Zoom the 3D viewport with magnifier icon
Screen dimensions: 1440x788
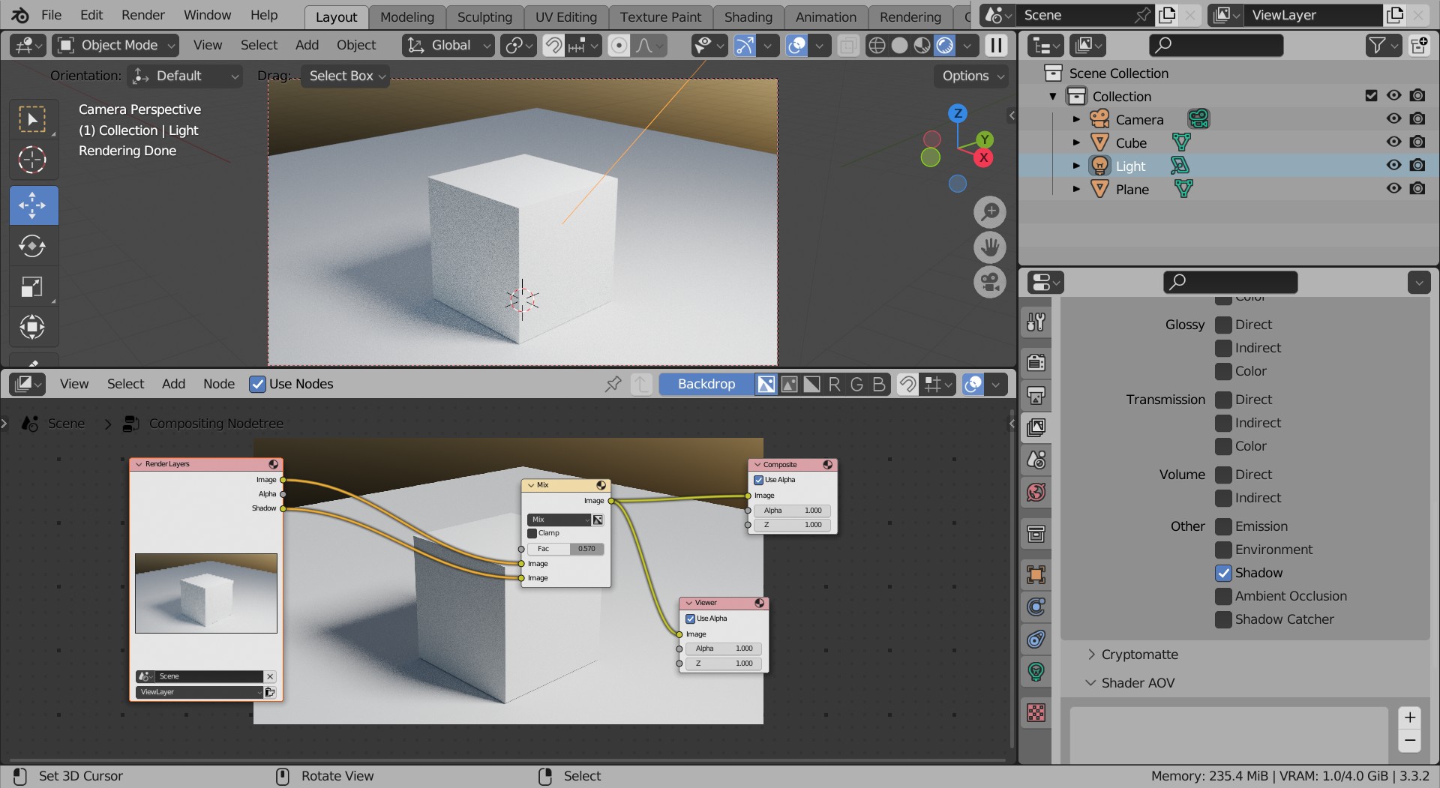click(x=990, y=212)
